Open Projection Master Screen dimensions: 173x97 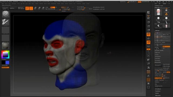tap(5, 8)
